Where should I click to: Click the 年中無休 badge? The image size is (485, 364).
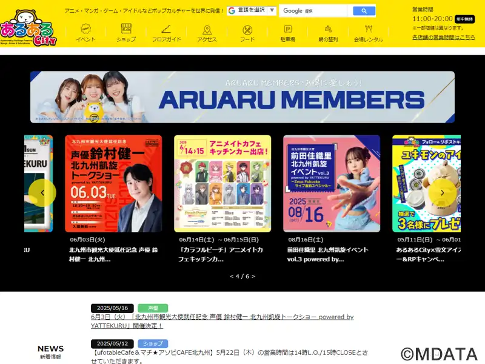click(464, 19)
